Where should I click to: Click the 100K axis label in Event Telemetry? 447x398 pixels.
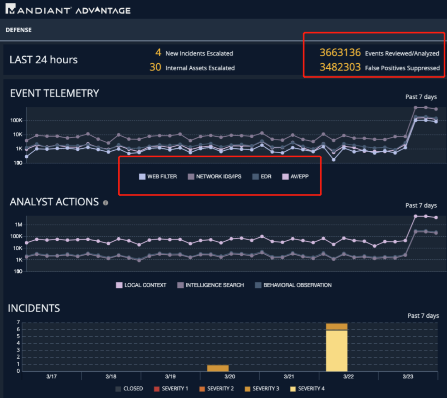pyautogui.click(x=16, y=121)
